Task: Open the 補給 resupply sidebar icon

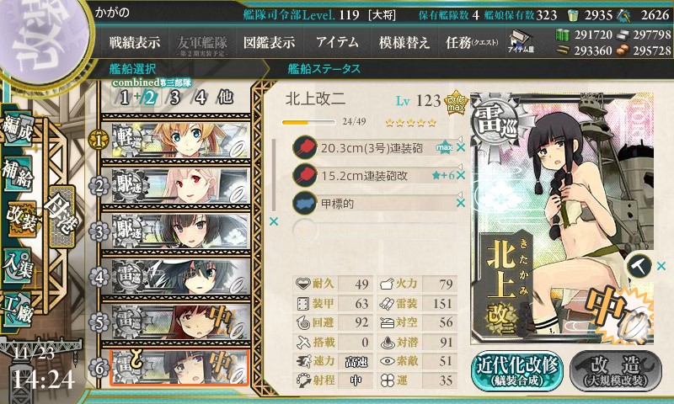Action: 17,173
